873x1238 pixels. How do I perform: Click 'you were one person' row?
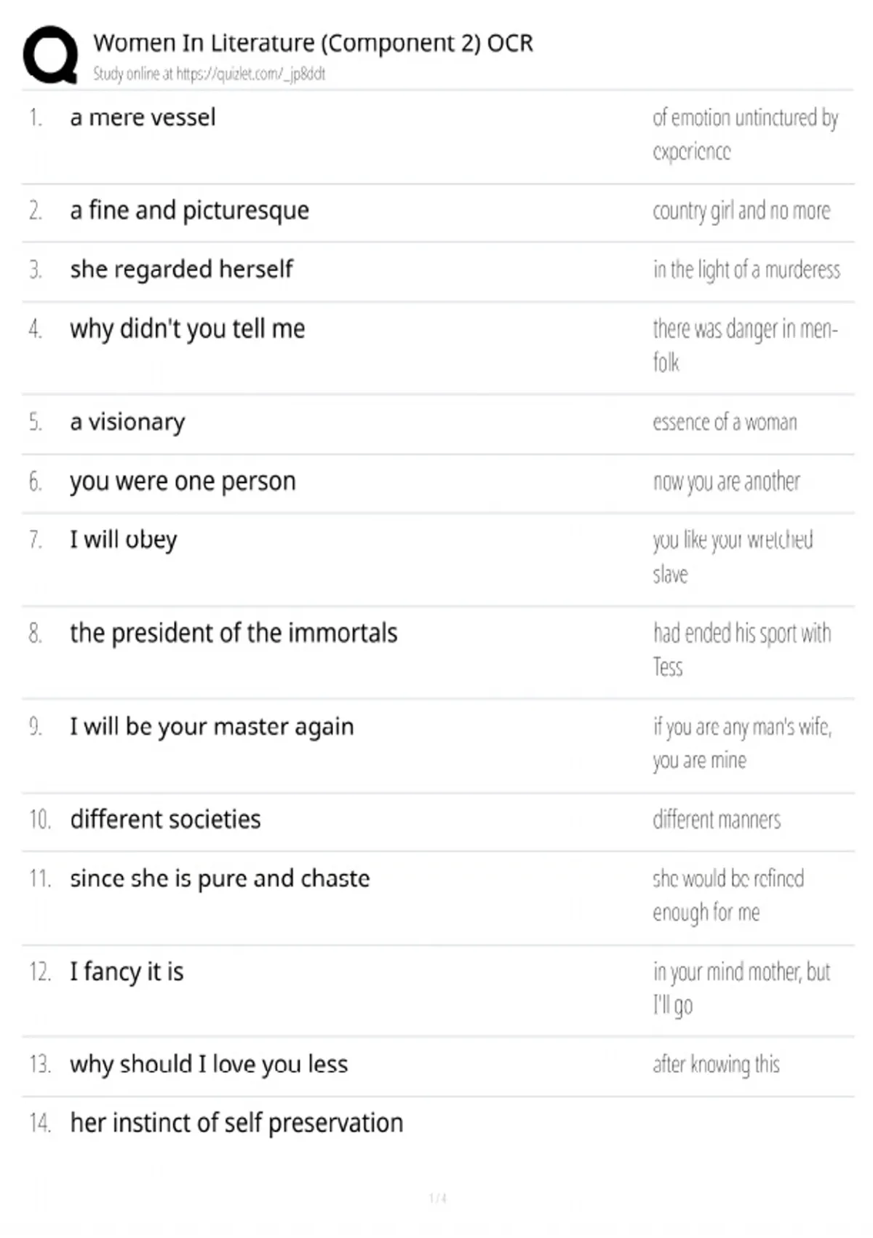tap(438, 481)
